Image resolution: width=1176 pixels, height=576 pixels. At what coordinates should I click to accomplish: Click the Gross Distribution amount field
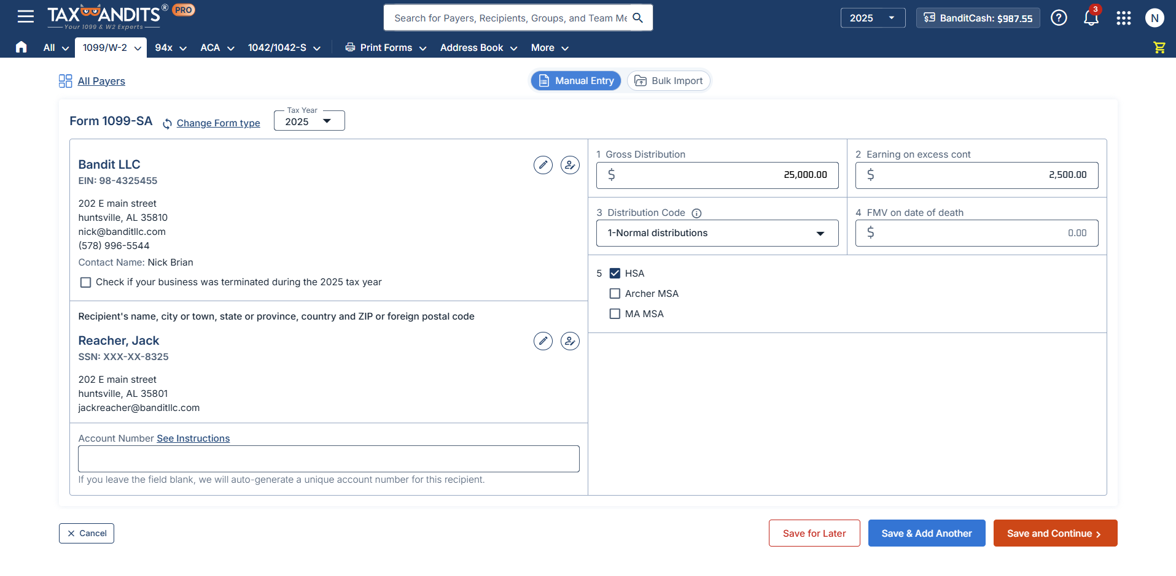717,175
